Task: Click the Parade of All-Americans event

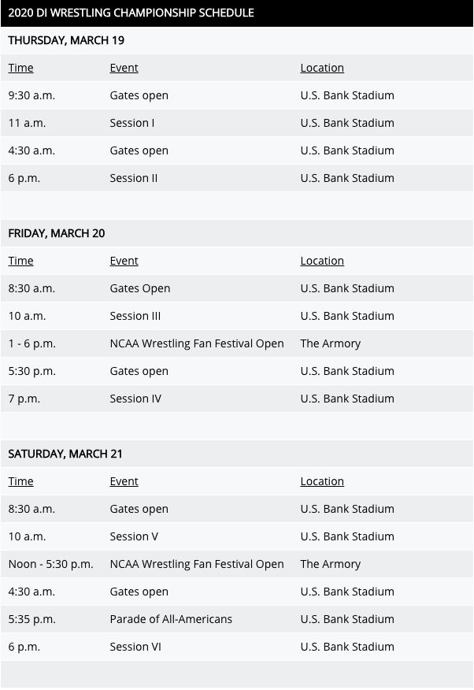Action: (x=171, y=619)
